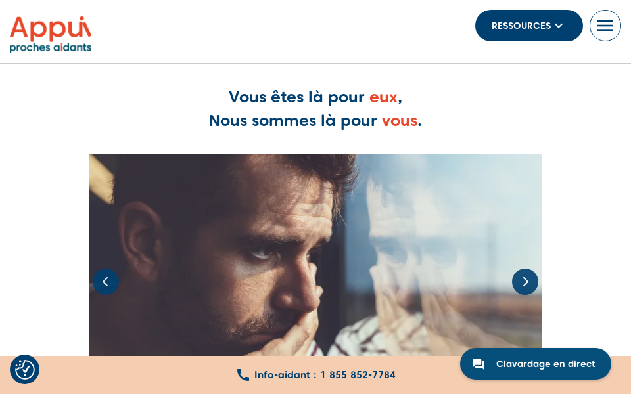Click the chat bubble icon in Clavardage button

coord(479,364)
